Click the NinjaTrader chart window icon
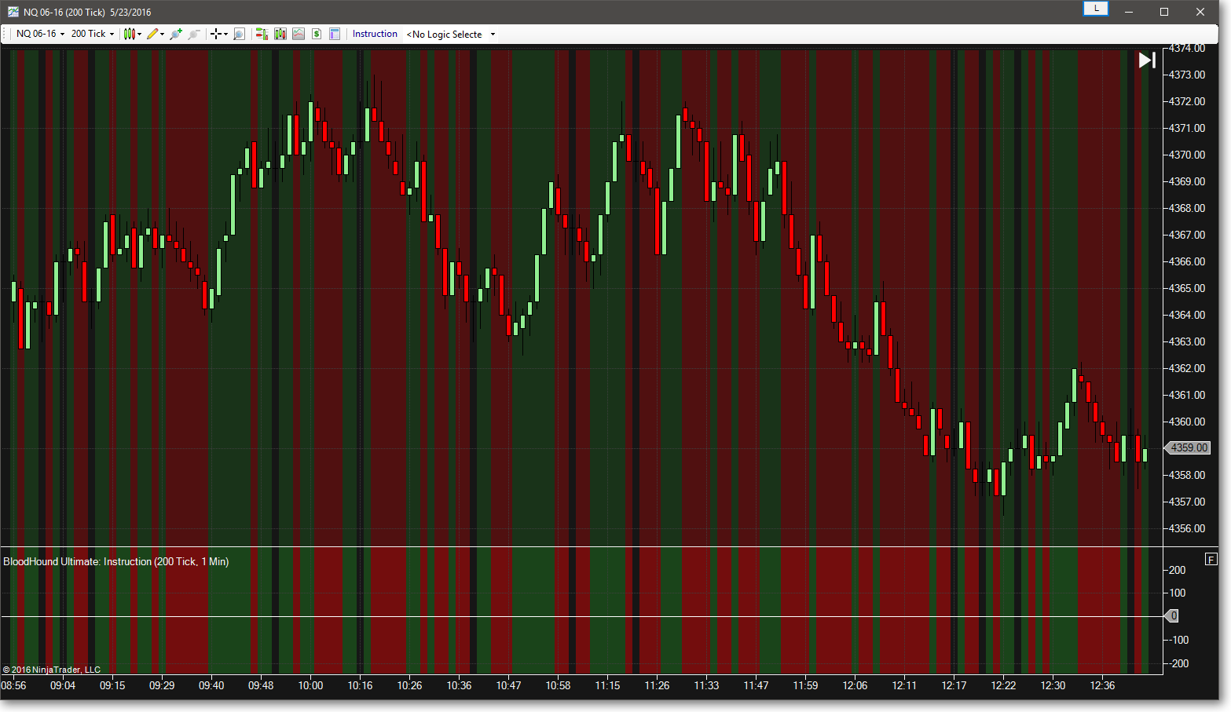The width and height of the screenshot is (1231, 712). click(13, 12)
